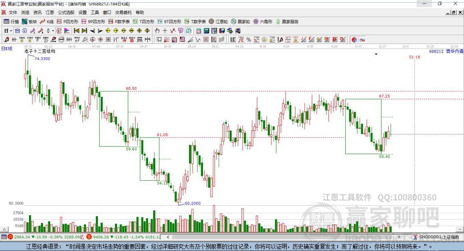
Task: Click the hand pan tool icon
Action: 157,30
